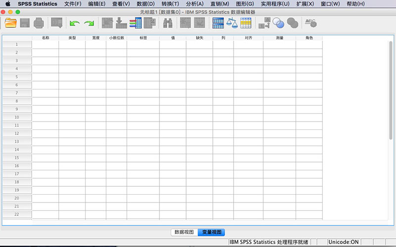Select row header 18
This screenshot has width=396, height=247.
pyautogui.click(x=17, y=182)
